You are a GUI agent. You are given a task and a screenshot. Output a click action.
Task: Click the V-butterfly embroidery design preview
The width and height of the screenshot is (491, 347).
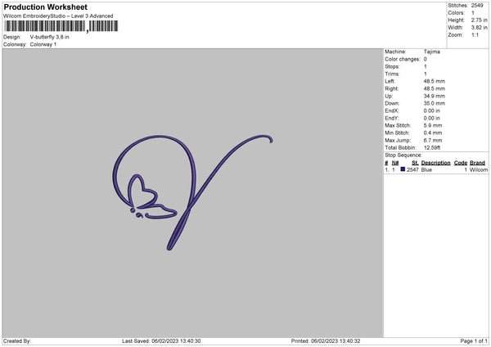(x=192, y=192)
